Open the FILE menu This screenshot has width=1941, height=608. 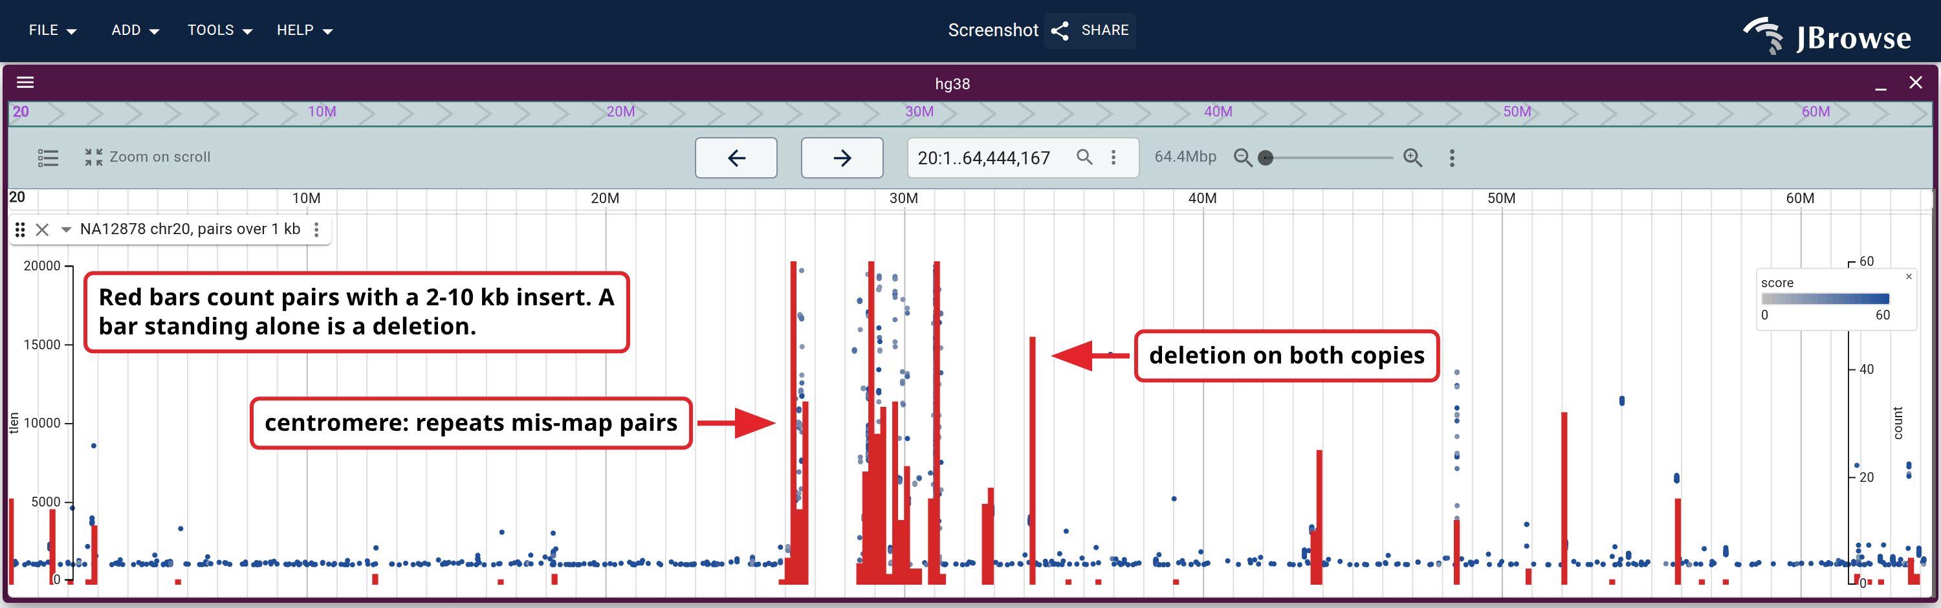[x=52, y=30]
